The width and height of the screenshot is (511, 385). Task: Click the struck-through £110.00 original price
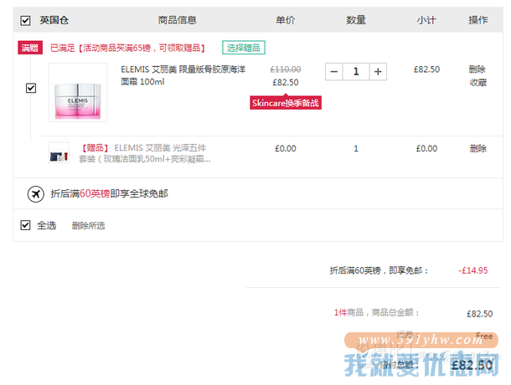(x=286, y=69)
